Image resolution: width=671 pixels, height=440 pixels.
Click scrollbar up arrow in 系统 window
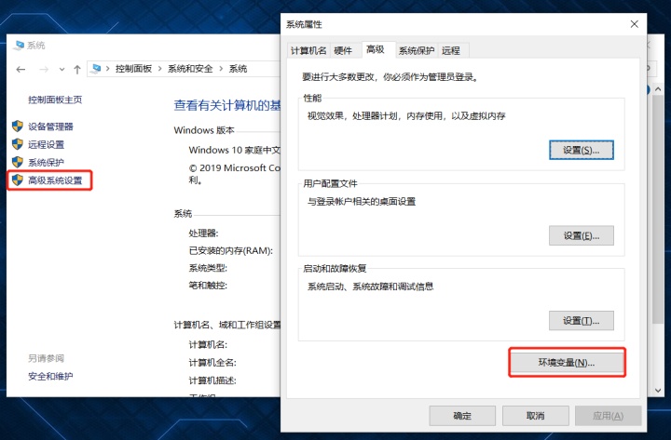pos(658,89)
